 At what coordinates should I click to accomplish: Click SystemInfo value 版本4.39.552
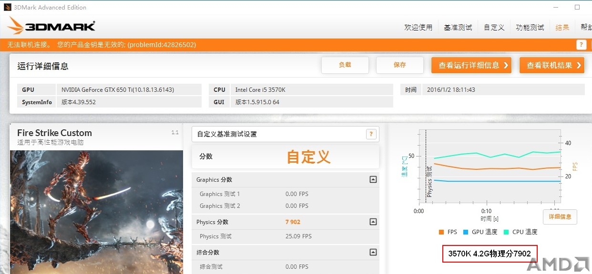130,102
